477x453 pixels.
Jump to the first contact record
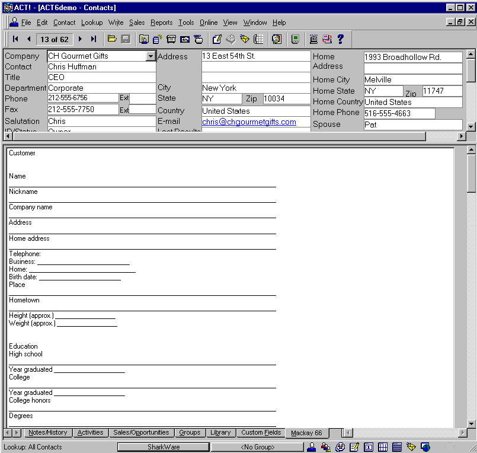click(x=15, y=39)
